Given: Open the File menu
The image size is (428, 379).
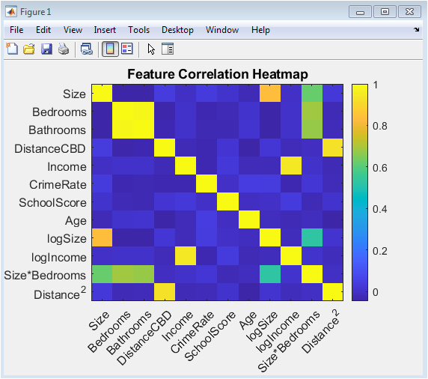Looking at the screenshot, I should pos(16,30).
